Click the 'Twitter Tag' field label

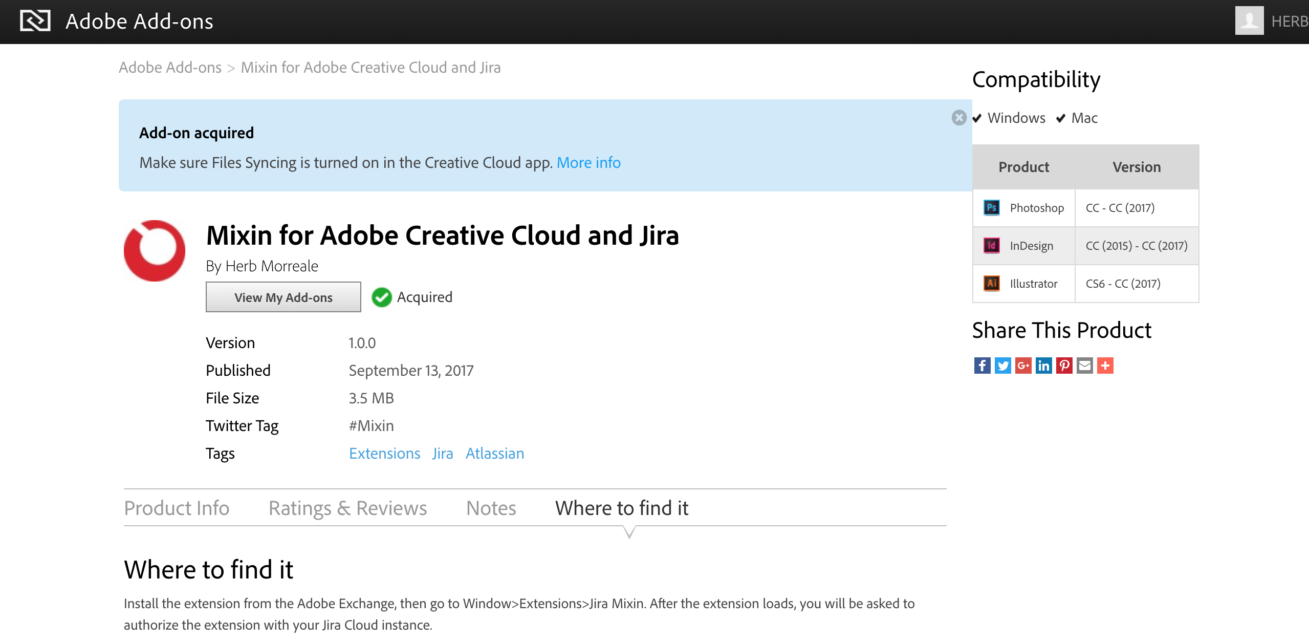(242, 426)
